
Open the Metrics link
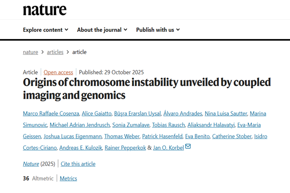pyautogui.click(x=68, y=178)
